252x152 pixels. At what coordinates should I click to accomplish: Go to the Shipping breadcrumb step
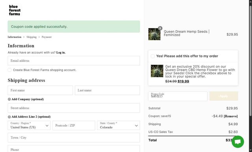point(32,37)
